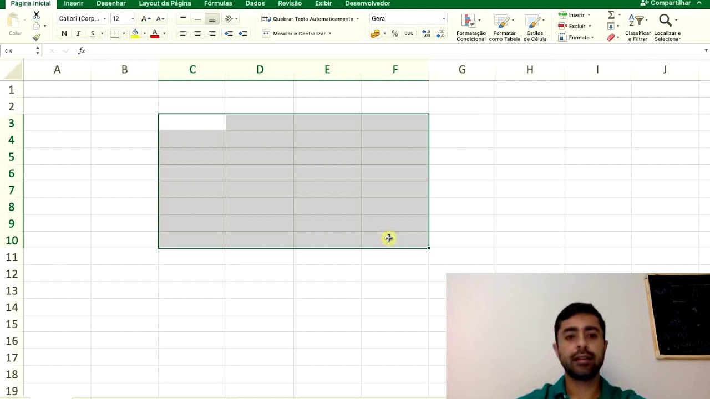Collapse the ribbon with the chevron
The image size is (710, 399).
[x=699, y=3]
